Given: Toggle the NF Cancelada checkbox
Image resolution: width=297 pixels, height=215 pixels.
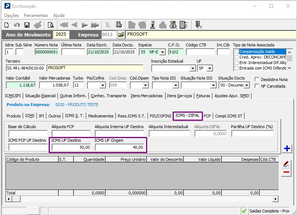Looking at the screenshot, I should (x=257, y=86).
